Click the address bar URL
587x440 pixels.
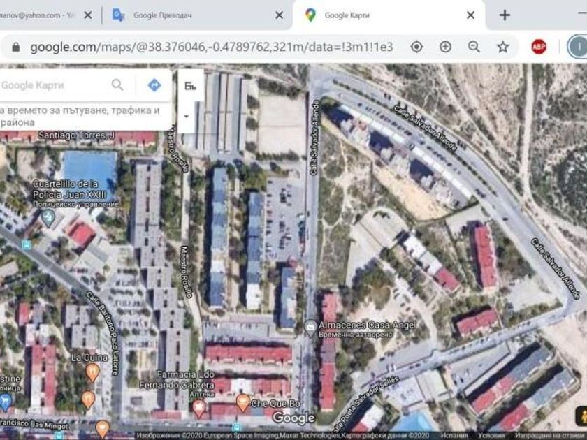(212, 47)
